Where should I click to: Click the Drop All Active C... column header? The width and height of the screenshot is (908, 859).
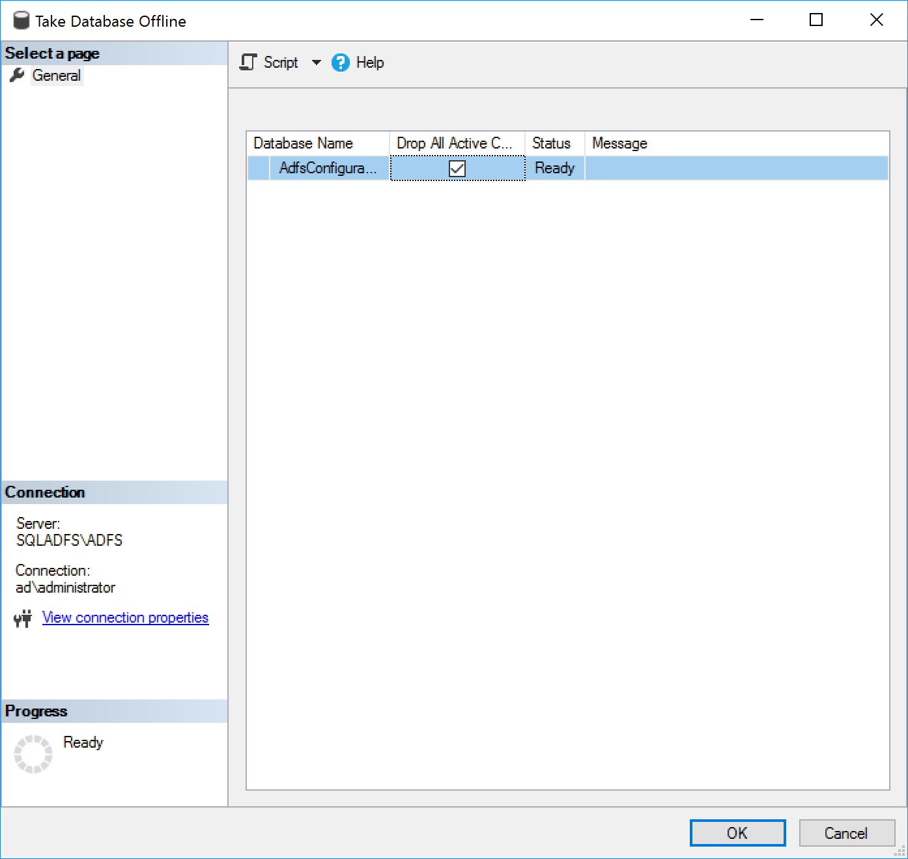coord(457,143)
